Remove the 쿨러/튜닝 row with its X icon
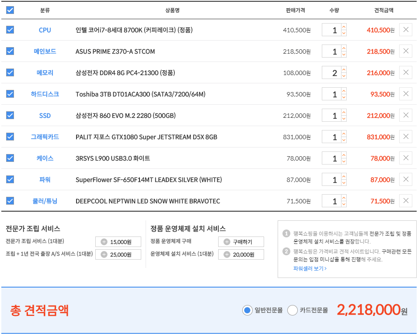Screen dimensions: 418x336 [x=406, y=201]
